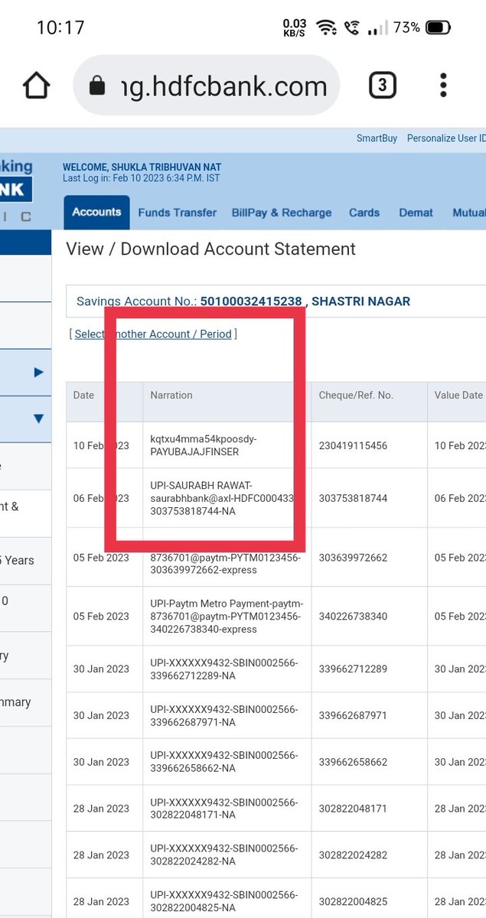Click the WELCOME, SHUKLA TRIBHUVAN NAT text
The image size is (486, 918).
[x=142, y=168]
